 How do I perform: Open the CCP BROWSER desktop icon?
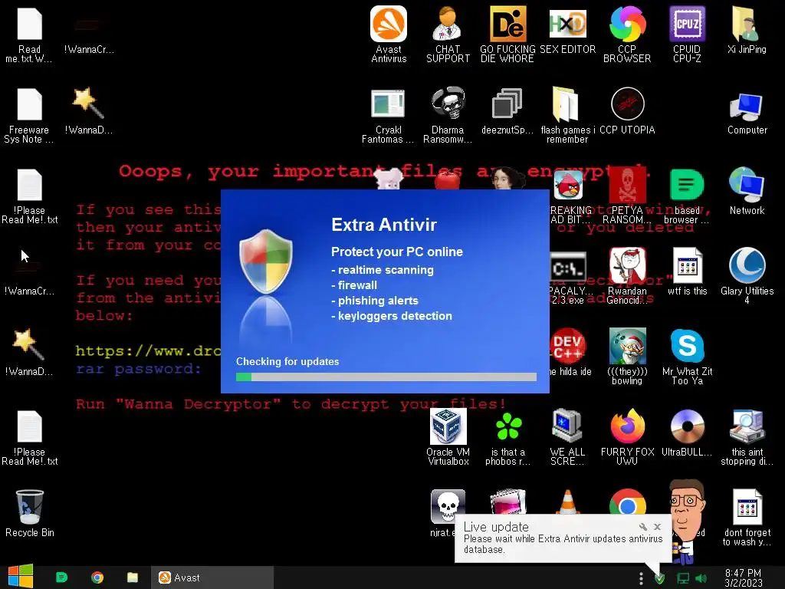(627, 34)
